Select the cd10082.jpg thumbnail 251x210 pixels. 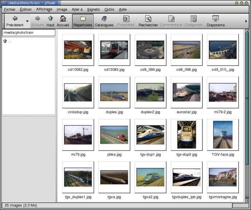tap(78, 50)
